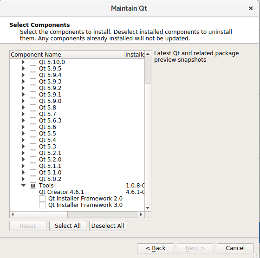Click the vertical scrollbar thumb
The image size is (260, 258).
(x=148, y=70)
